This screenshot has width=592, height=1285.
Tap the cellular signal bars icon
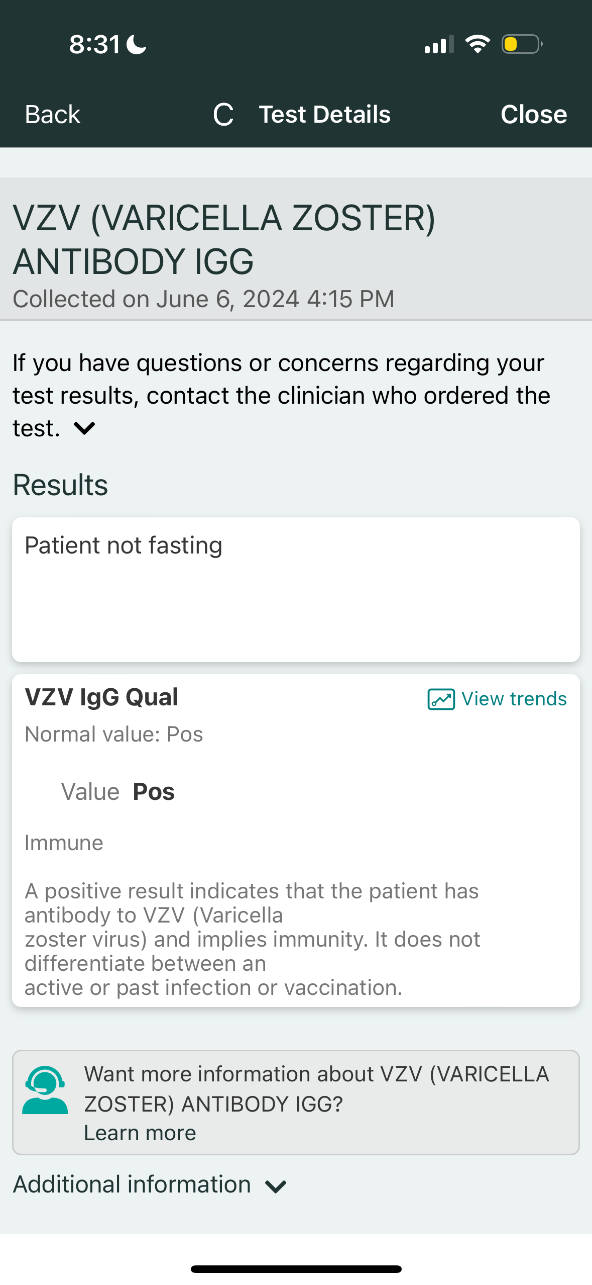pyautogui.click(x=439, y=44)
